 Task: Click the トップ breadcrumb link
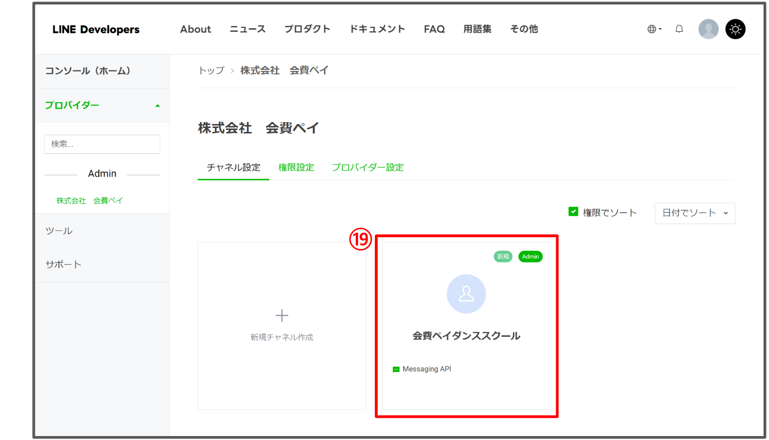(211, 70)
